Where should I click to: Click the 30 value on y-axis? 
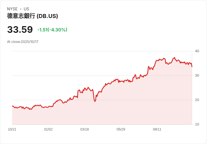coord(197,76)
